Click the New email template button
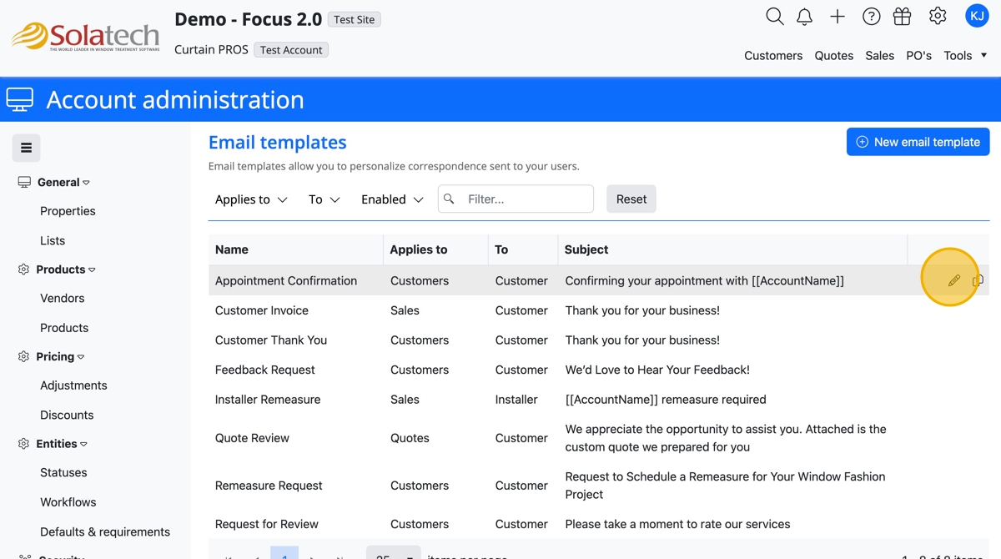This screenshot has width=1001, height=559. point(918,142)
